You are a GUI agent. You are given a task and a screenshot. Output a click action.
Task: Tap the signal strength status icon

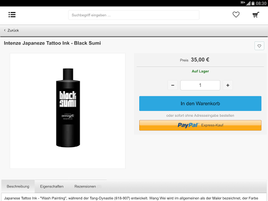[x=248, y=3]
